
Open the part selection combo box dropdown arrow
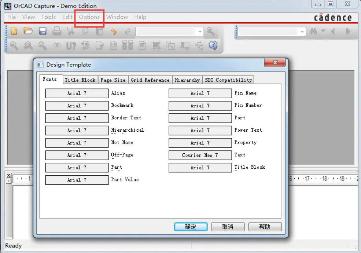click(200, 32)
